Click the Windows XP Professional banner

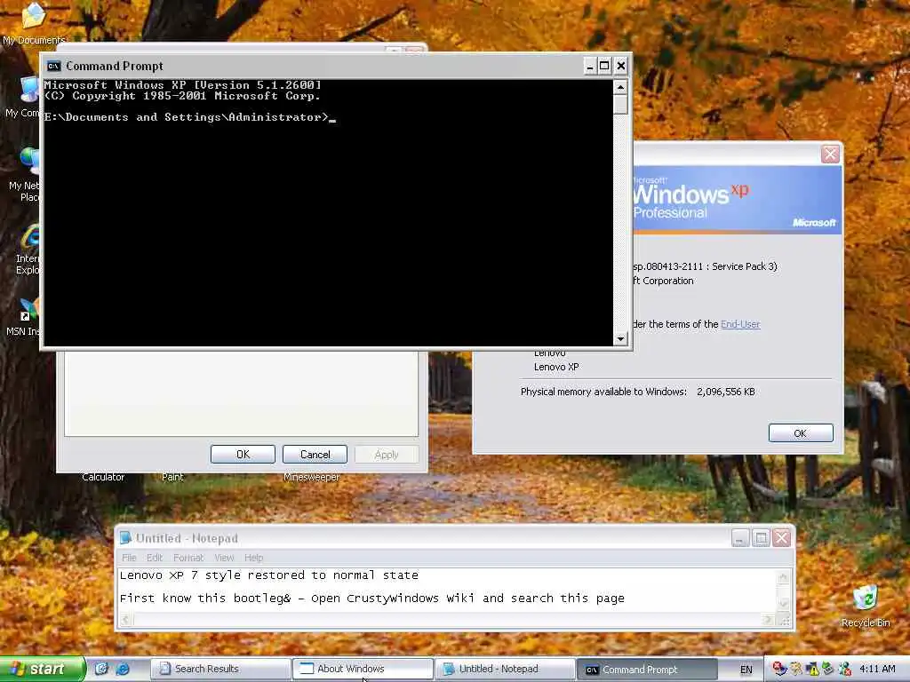[x=737, y=200]
